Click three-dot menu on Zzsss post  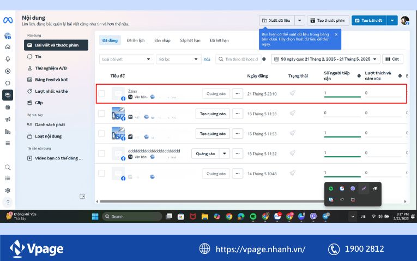tap(237, 93)
